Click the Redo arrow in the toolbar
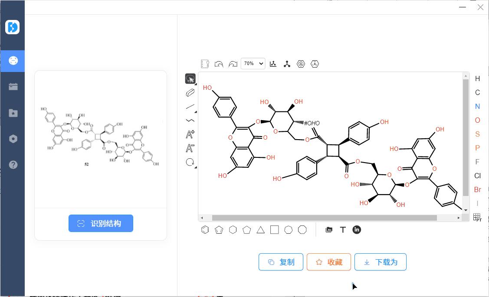 point(233,64)
